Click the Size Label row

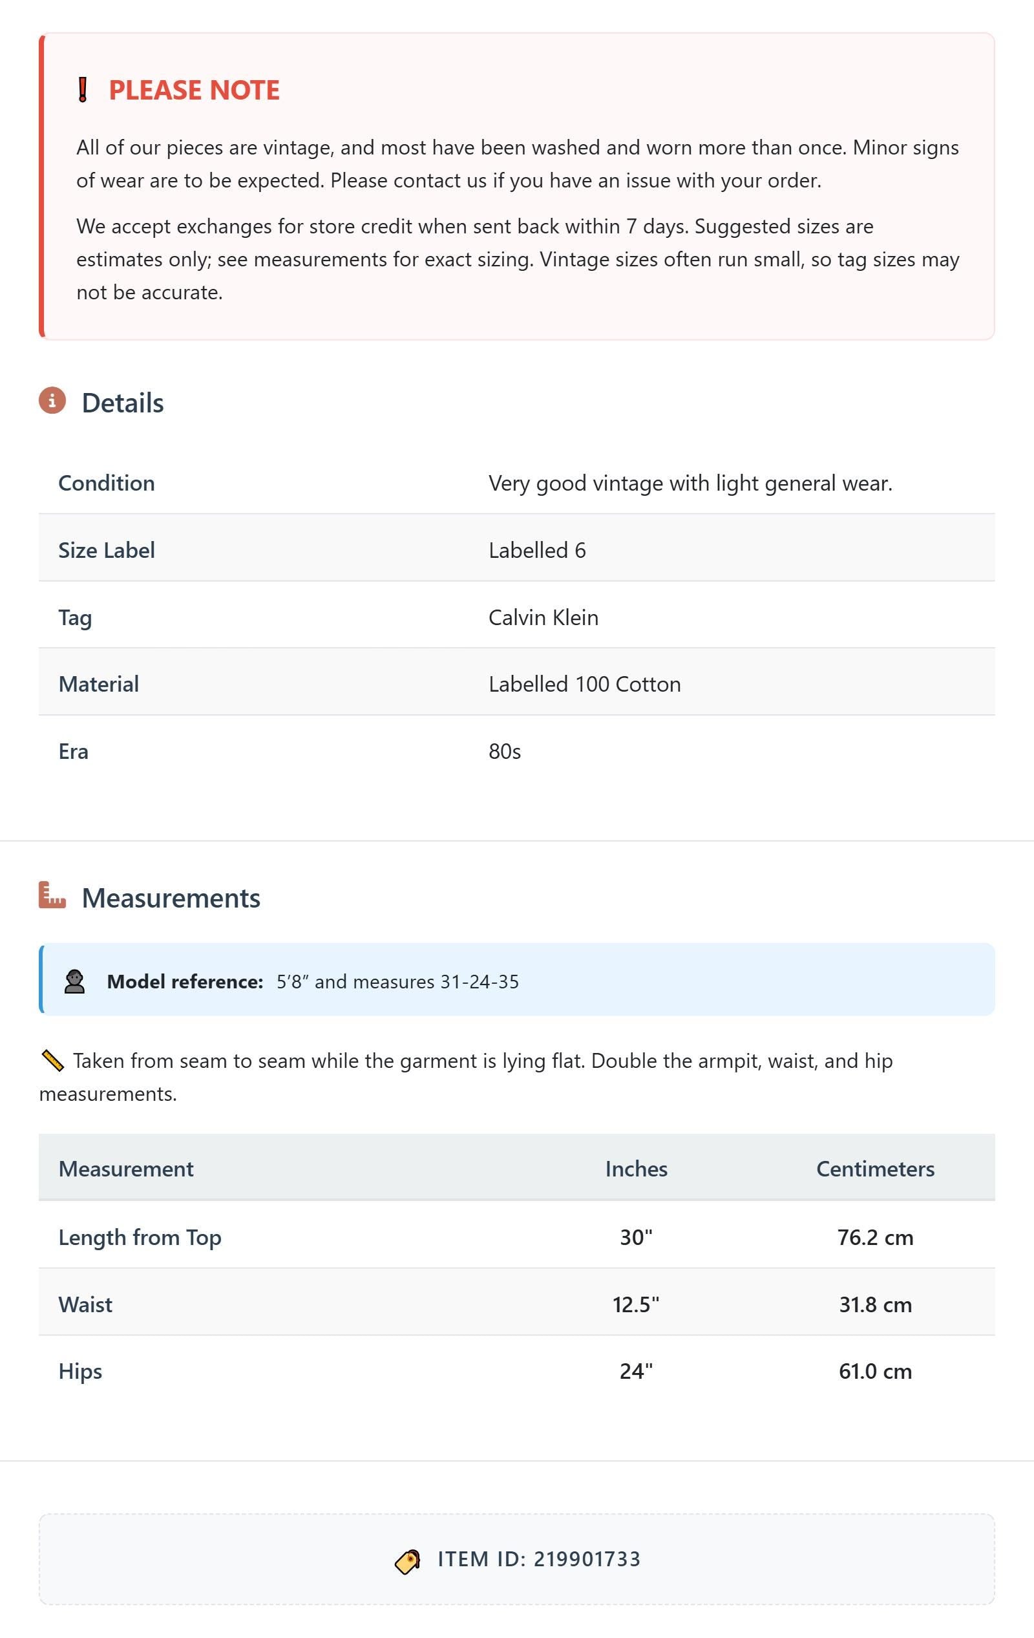click(x=517, y=548)
